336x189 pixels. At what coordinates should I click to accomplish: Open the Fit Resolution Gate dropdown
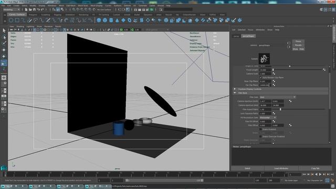[x=268, y=118]
